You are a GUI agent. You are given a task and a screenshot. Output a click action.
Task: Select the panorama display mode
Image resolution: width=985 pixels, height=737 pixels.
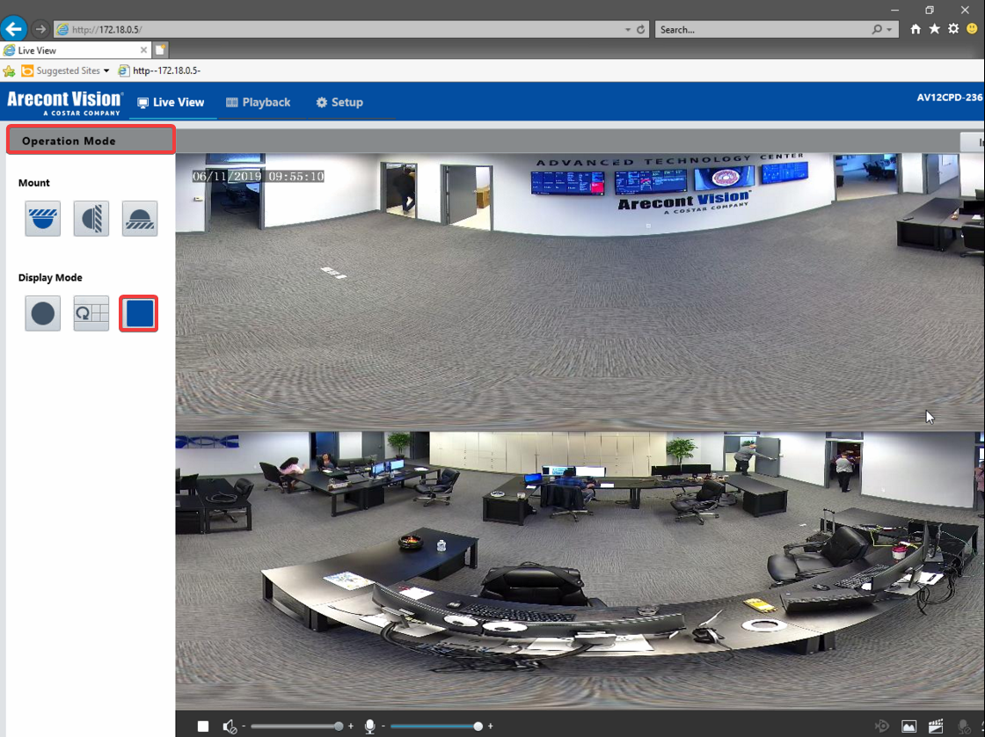[139, 313]
